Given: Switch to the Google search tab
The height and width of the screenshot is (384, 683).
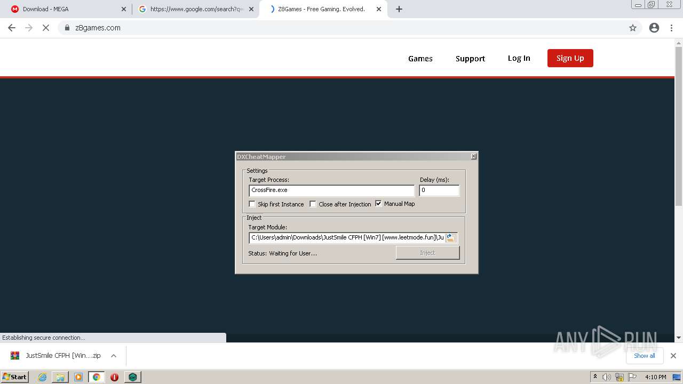Looking at the screenshot, I should point(196,9).
